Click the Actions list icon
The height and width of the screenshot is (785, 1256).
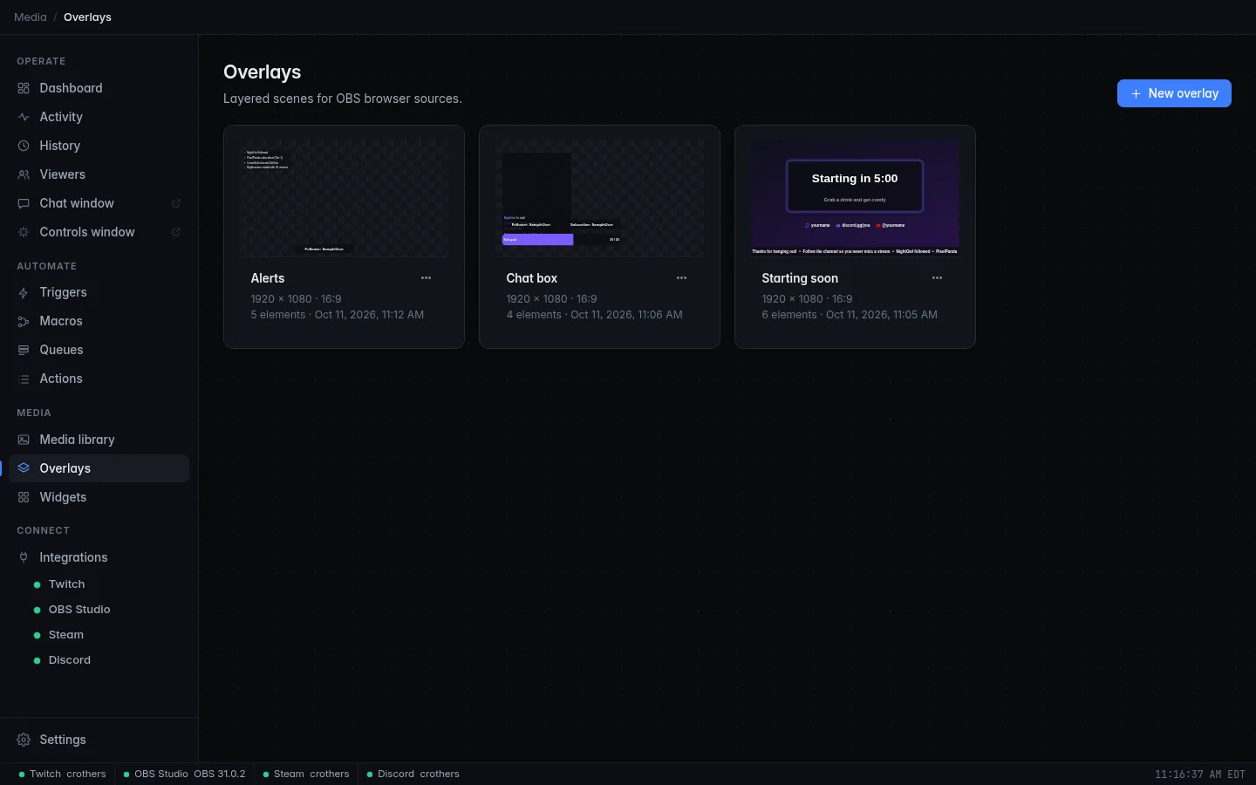24,379
